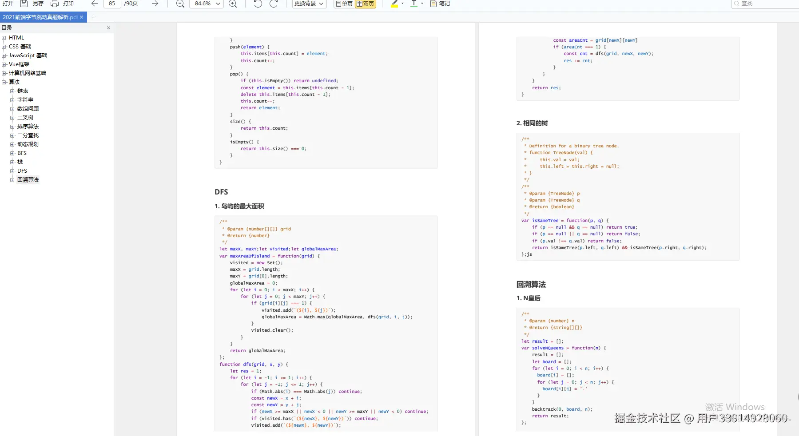Rotate the page counterclockwise
This screenshot has height=436, width=799.
coord(258,4)
